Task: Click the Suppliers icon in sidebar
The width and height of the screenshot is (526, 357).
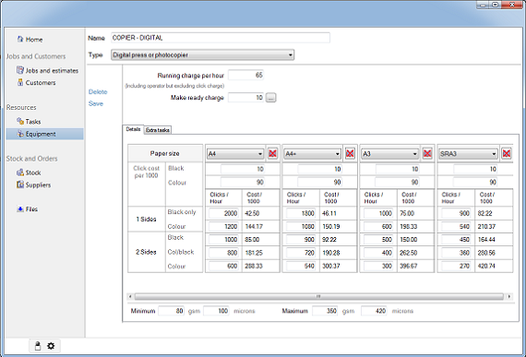Action: (x=20, y=184)
